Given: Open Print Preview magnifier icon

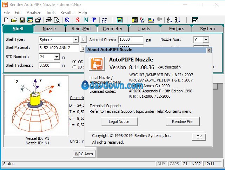Looking at the screenshot, I should (x=57, y=20).
